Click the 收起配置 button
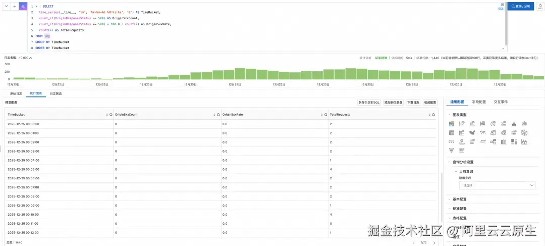Image resolution: width=545 pixels, height=246 pixels. (429, 103)
